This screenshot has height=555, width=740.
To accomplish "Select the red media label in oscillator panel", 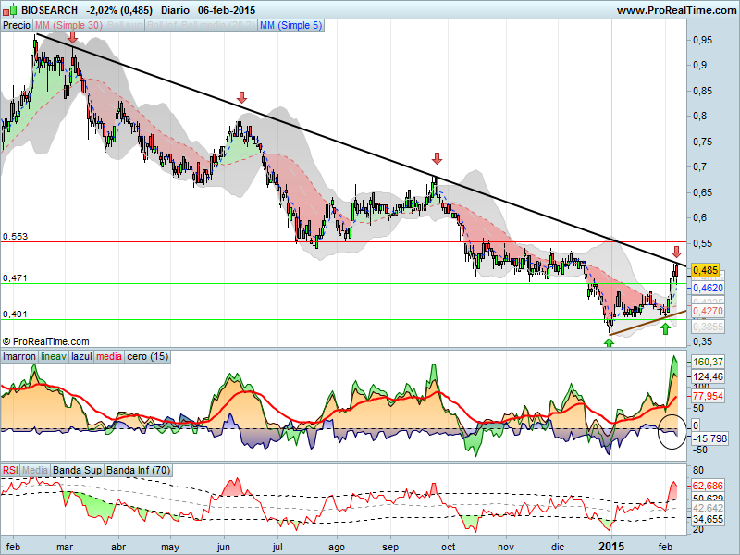I will click(109, 357).
